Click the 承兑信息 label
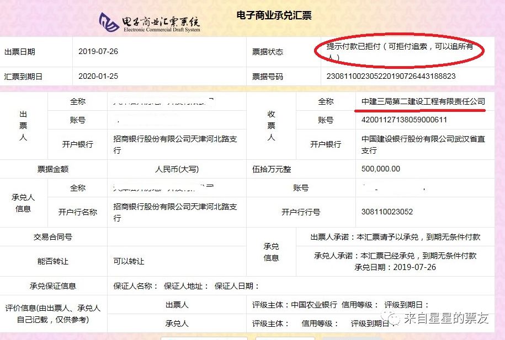 point(271,252)
